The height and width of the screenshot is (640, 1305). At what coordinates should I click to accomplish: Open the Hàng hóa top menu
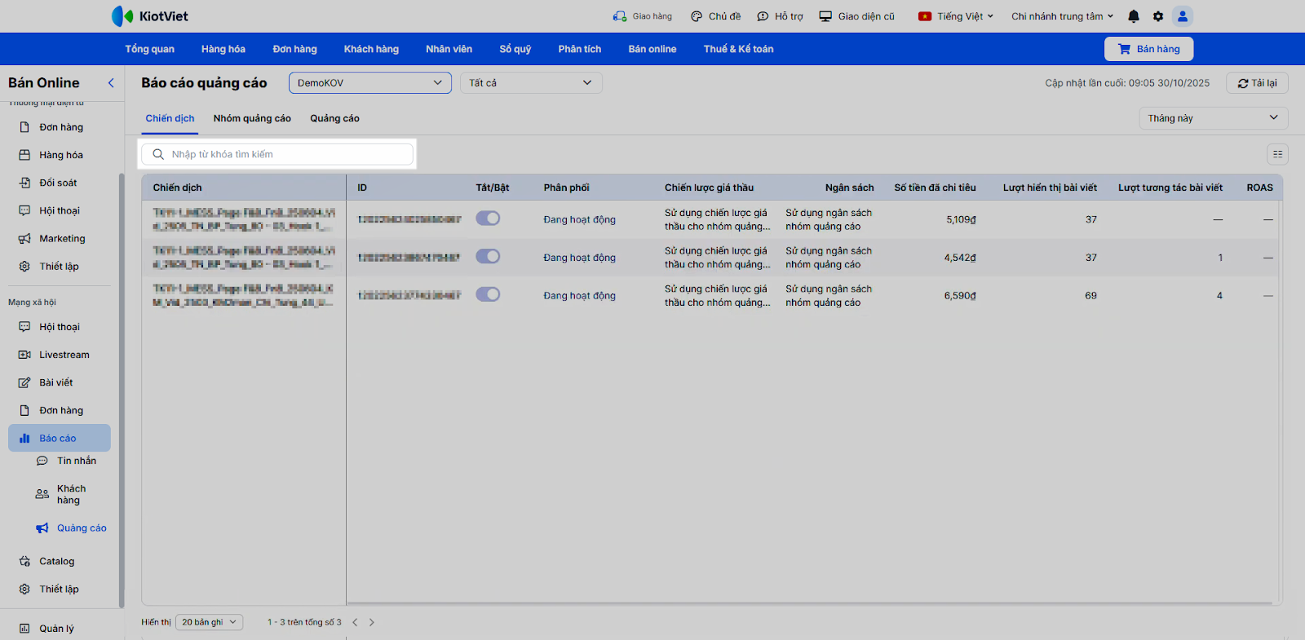(223, 49)
